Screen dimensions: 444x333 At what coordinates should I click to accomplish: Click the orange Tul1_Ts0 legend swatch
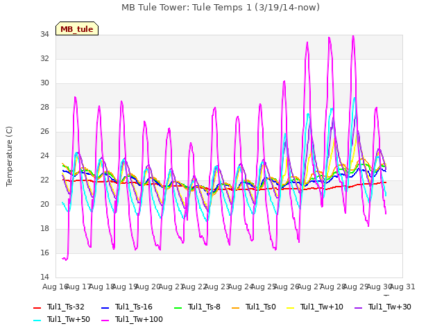point(235,307)
